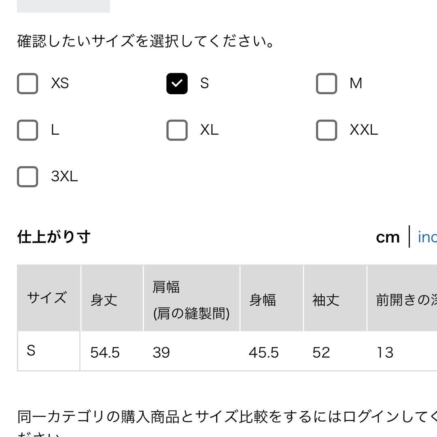Click the 45.5 body width value
This screenshot has height=437, width=437.
pos(263,352)
